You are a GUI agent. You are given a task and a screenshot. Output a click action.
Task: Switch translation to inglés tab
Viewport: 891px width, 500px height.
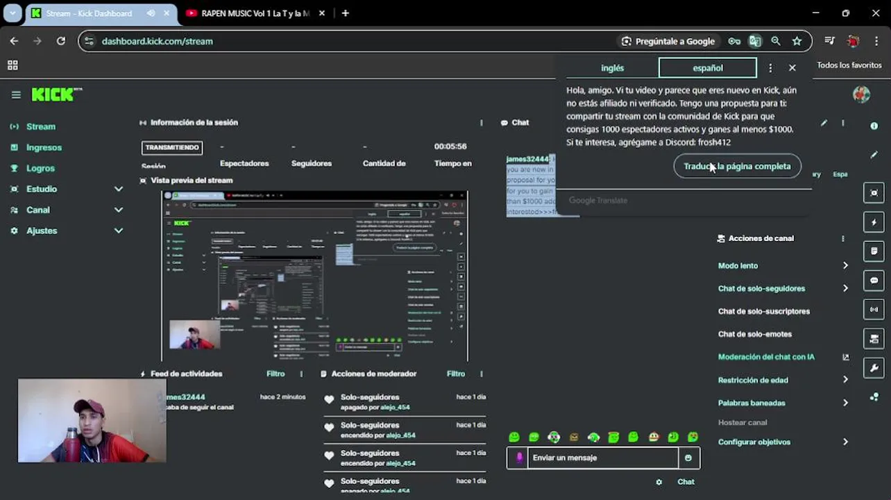coord(613,68)
